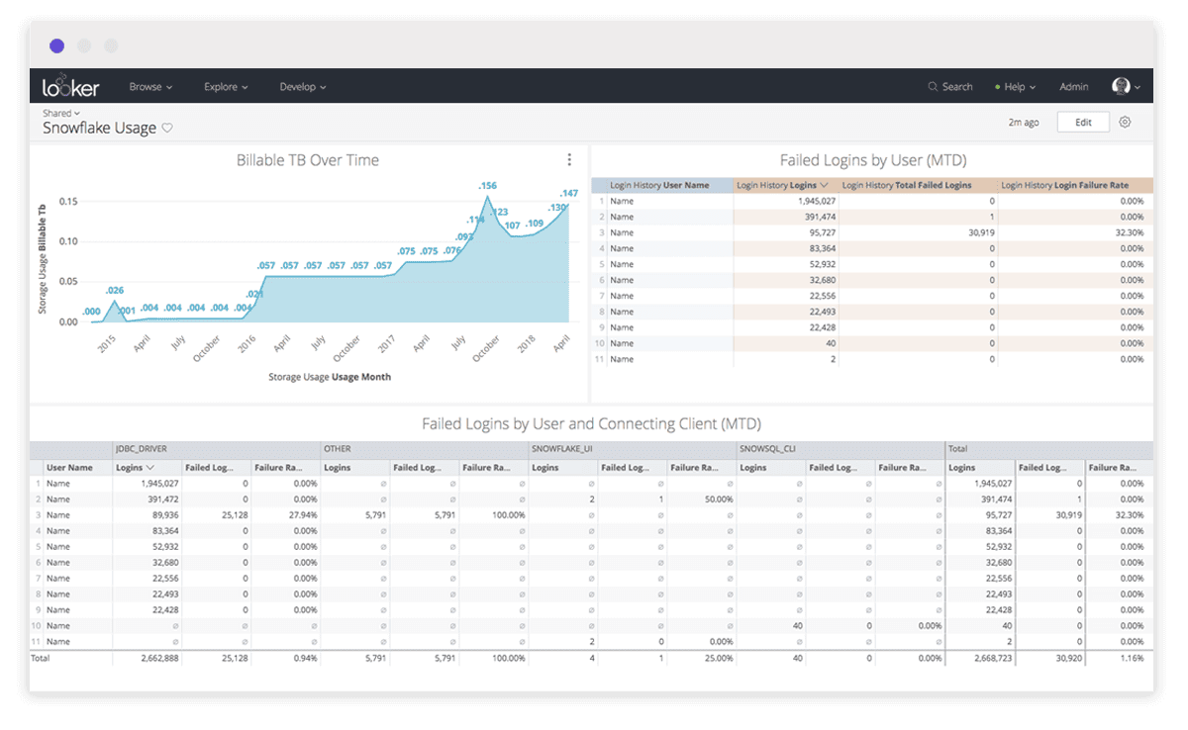This screenshot has width=1188, height=730.
Task: Open the dashboard settings gear icon
Action: [x=1125, y=121]
